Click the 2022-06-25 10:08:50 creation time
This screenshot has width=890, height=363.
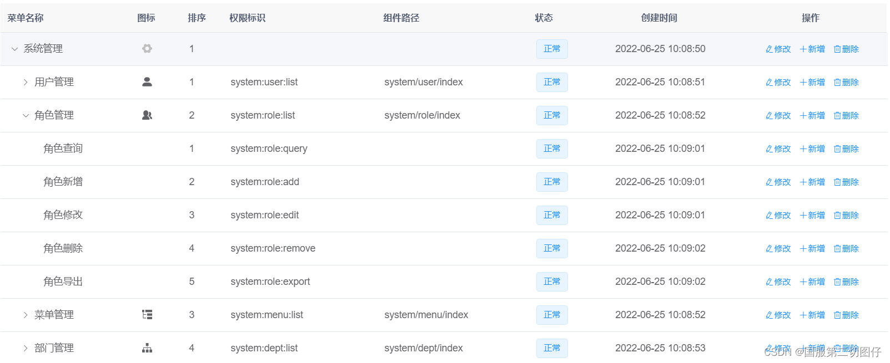(x=660, y=49)
